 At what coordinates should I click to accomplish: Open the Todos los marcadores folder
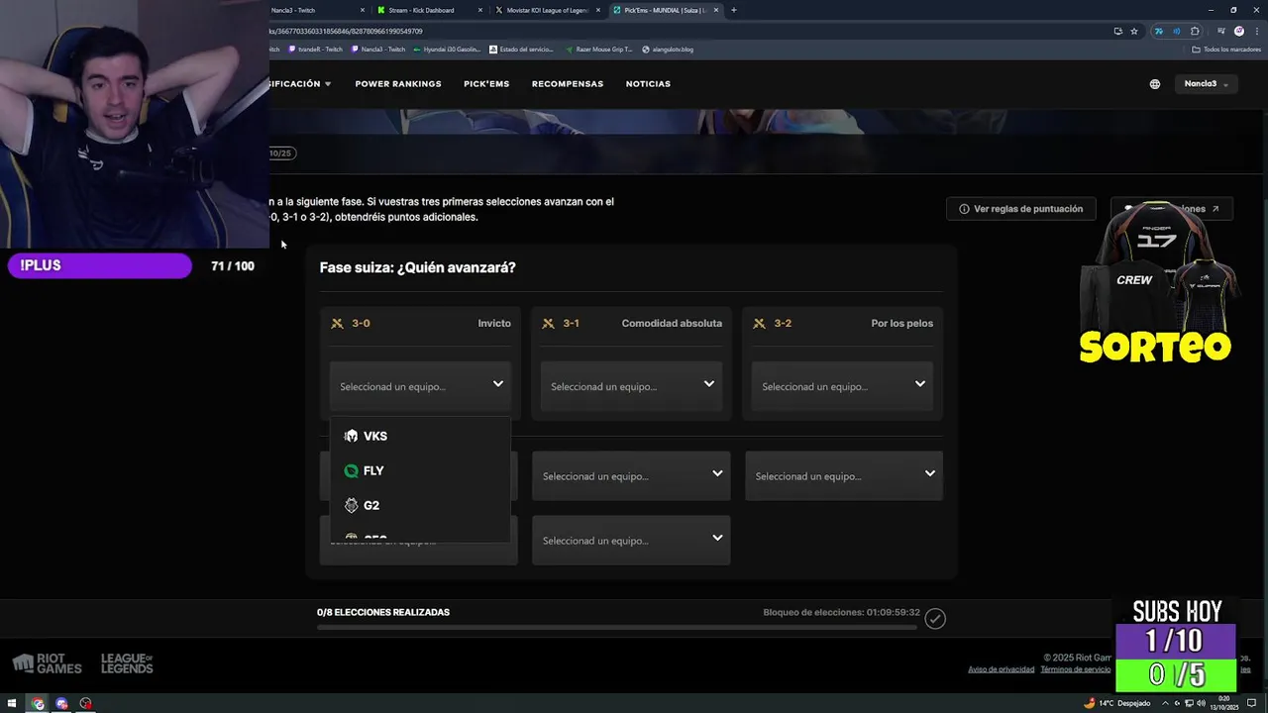tap(1226, 49)
